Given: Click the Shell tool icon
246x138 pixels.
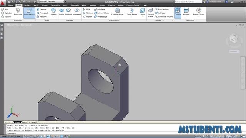Looking at the screenshot, I should 142,10.
